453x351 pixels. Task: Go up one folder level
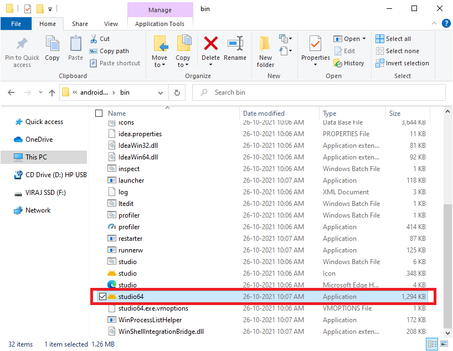coord(52,92)
